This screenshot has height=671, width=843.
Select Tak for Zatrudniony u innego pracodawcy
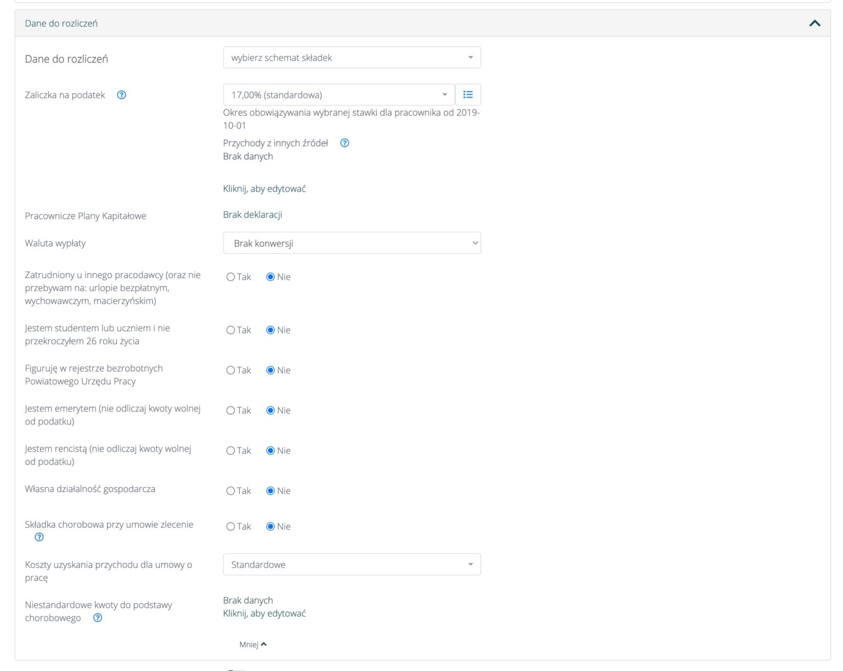click(231, 277)
